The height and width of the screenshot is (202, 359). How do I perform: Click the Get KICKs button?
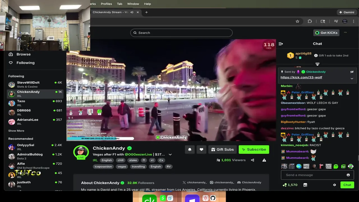(326, 33)
